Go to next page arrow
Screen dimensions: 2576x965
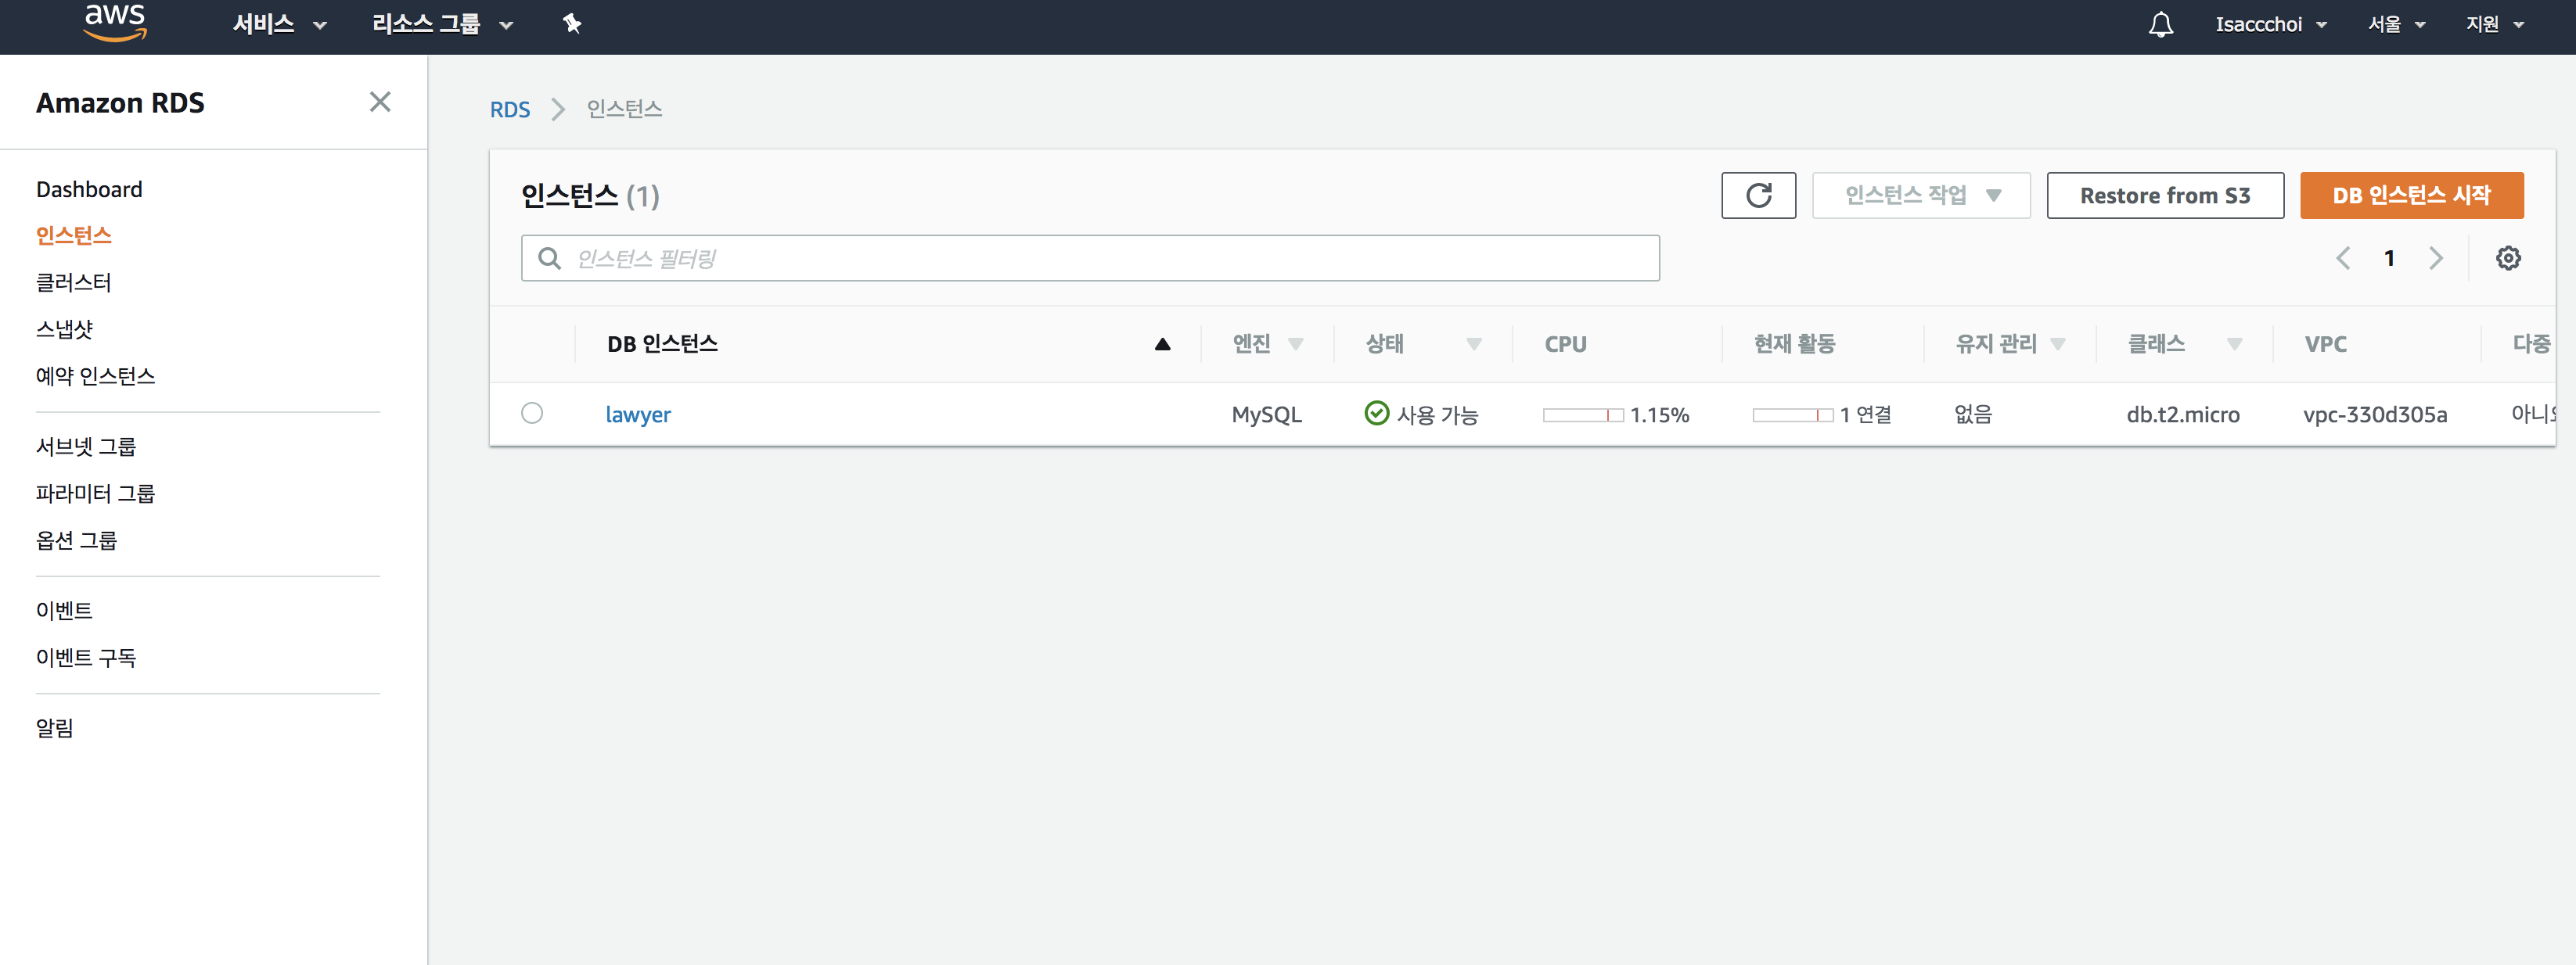[x=2436, y=258]
